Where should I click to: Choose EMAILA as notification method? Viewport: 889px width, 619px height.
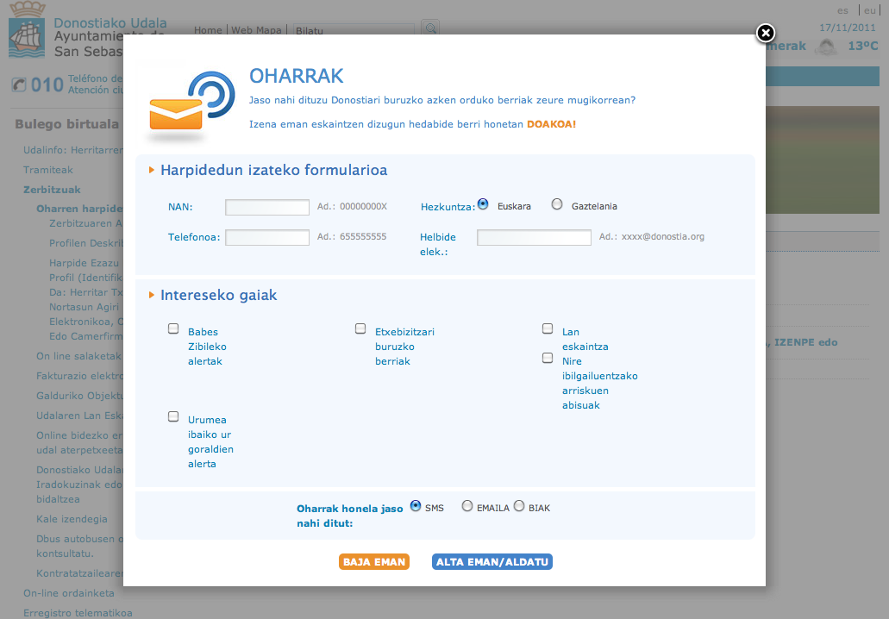coord(467,506)
